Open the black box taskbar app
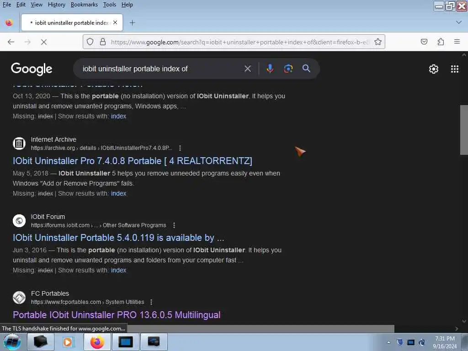Image resolution: width=468 pixels, height=351 pixels. coord(41,342)
